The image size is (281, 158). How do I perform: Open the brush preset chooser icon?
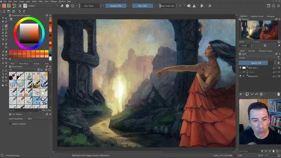pyautogui.click(x=25, y=6)
